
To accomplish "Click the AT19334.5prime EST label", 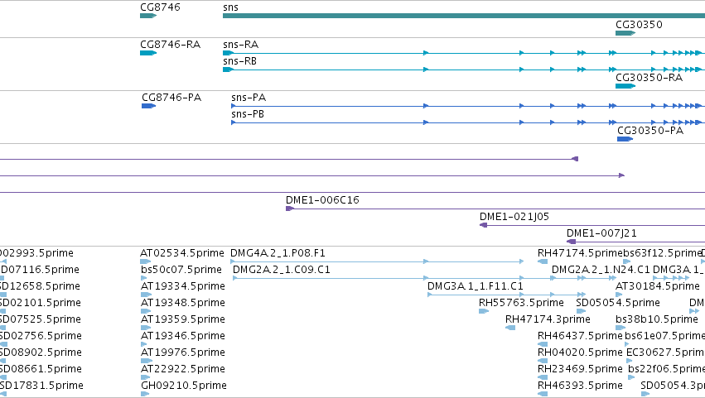I will [183, 286].
